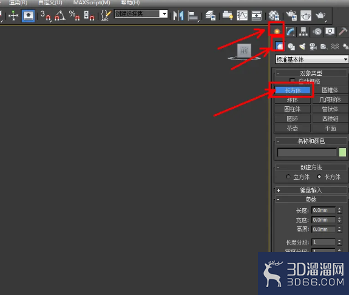Select the Space Warps category icon
The width and height of the screenshot is (349, 295).
(x=335, y=46)
